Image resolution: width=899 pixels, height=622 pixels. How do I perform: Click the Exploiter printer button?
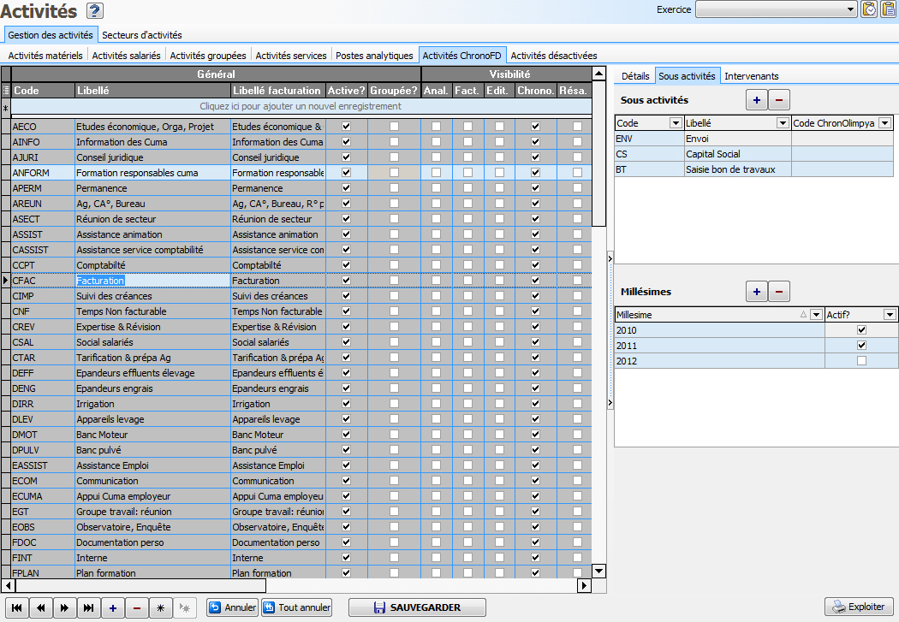pyautogui.click(x=858, y=607)
